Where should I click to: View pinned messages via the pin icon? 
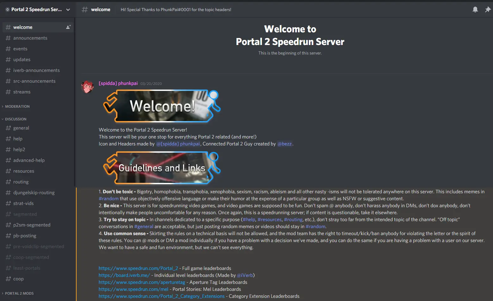pyautogui.click(x=488, y=10)
